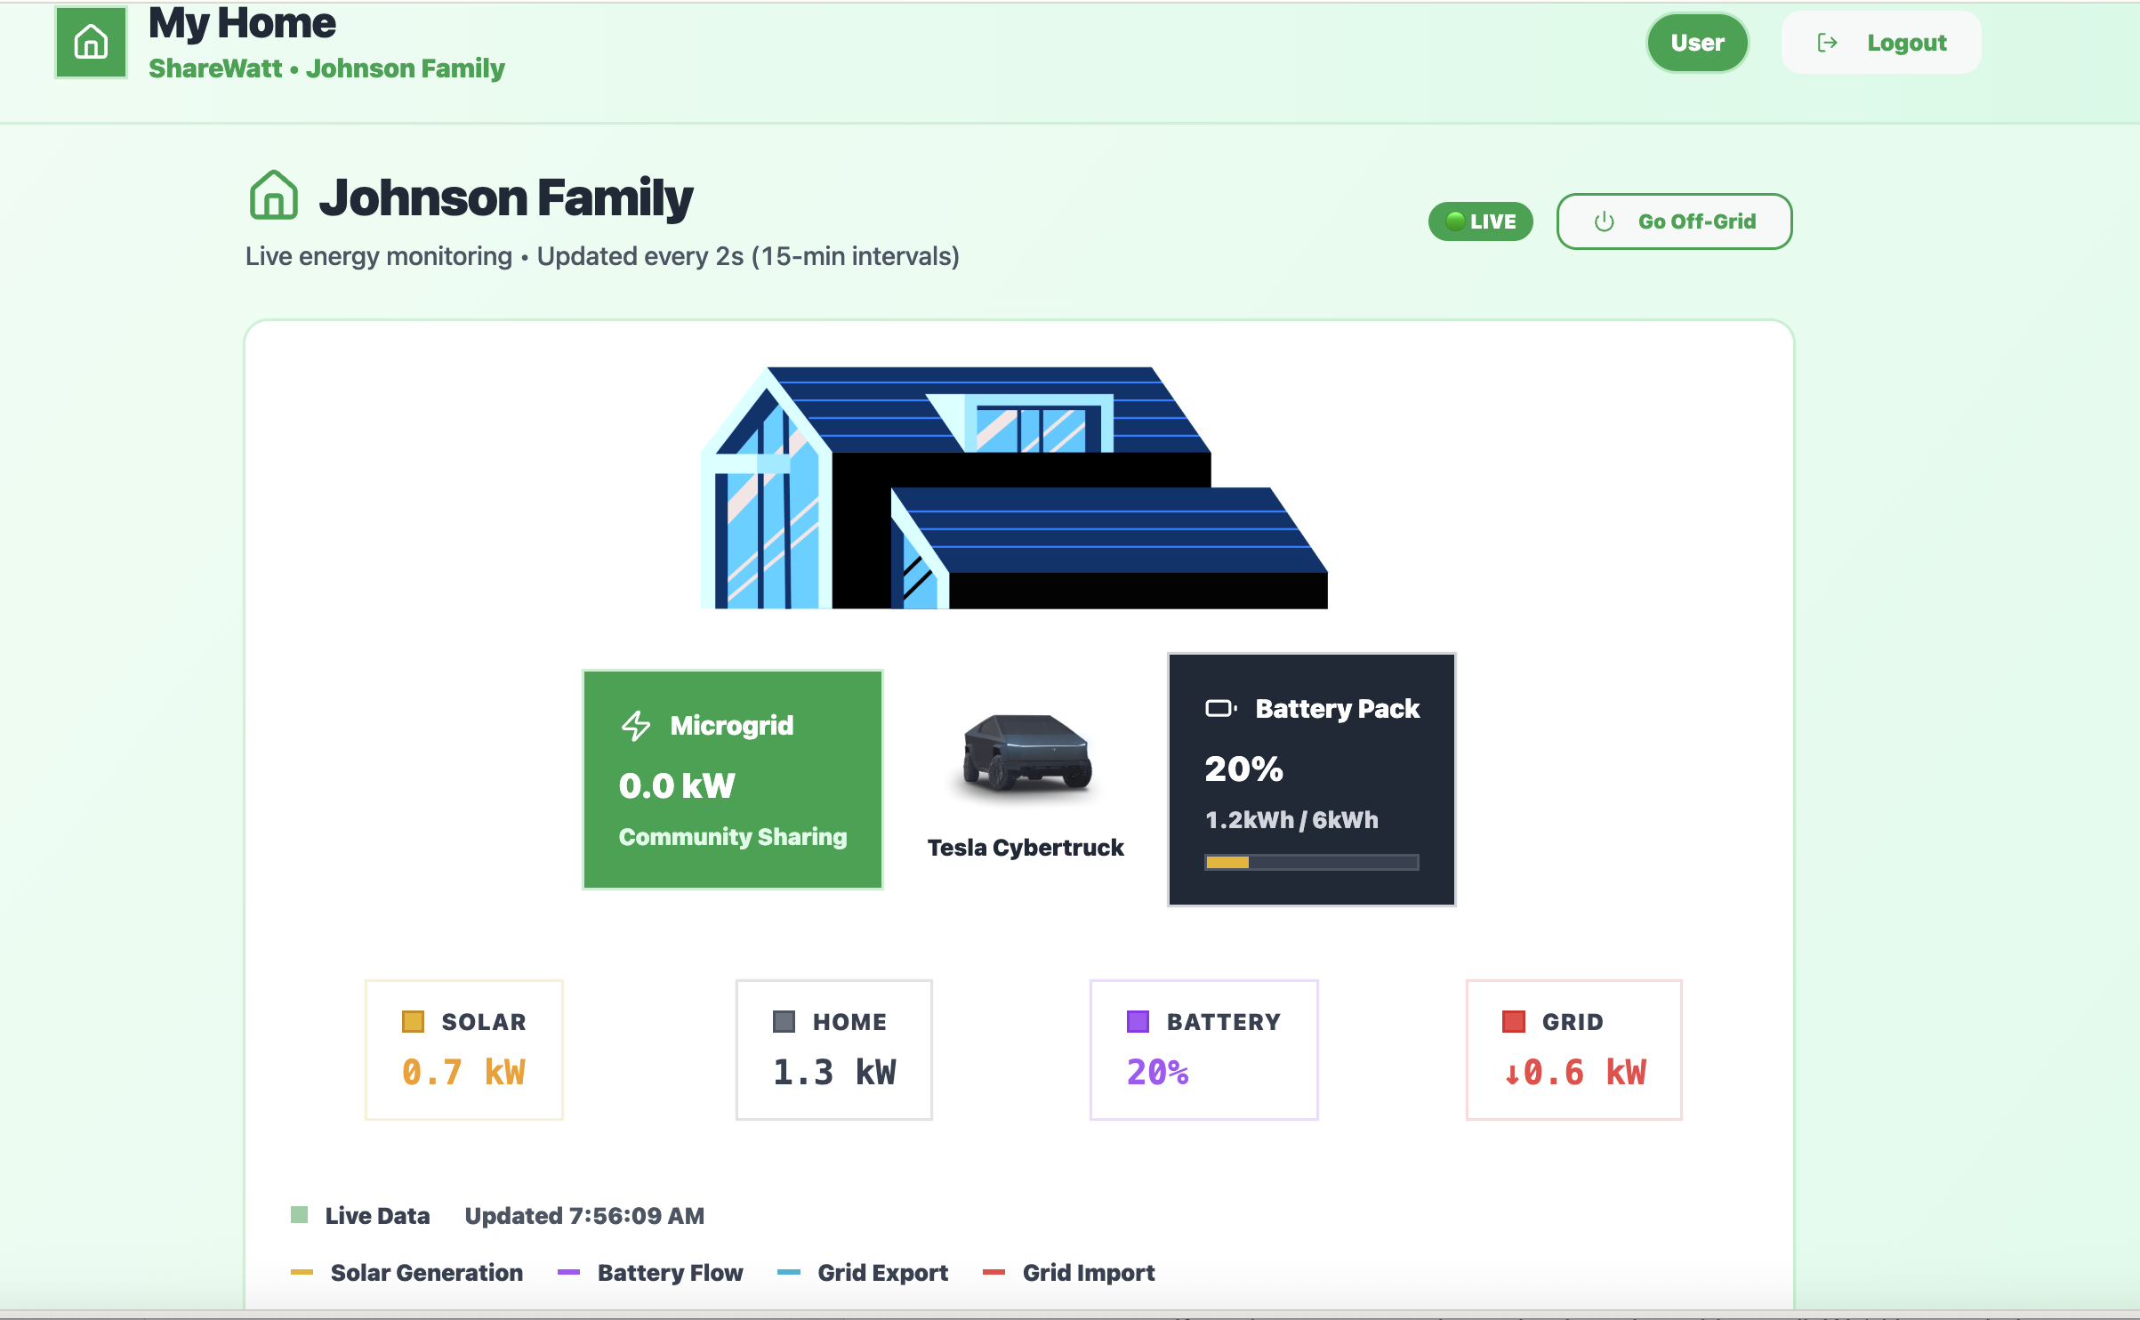The image size is (2140, 1320).
Task: Click the LIVE status badge
Action: point(1480,221)
